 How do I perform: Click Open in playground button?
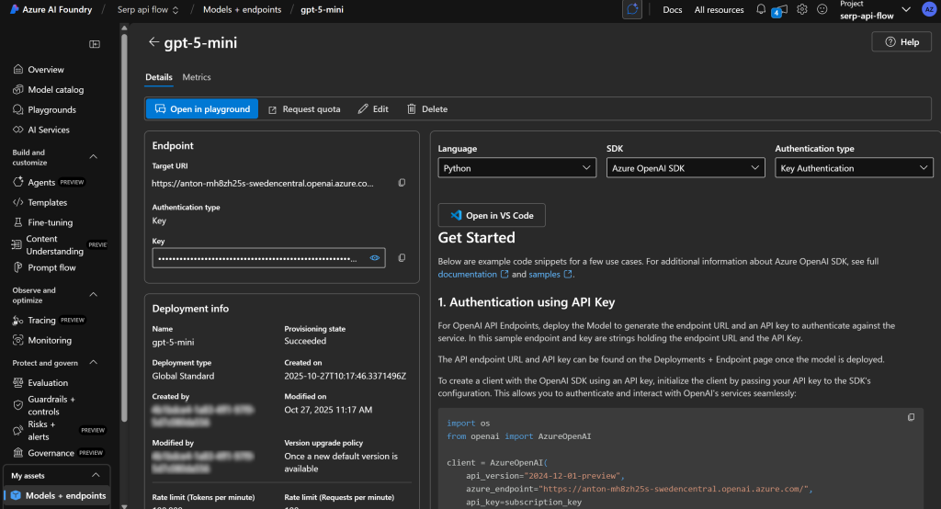coord(202,108)
